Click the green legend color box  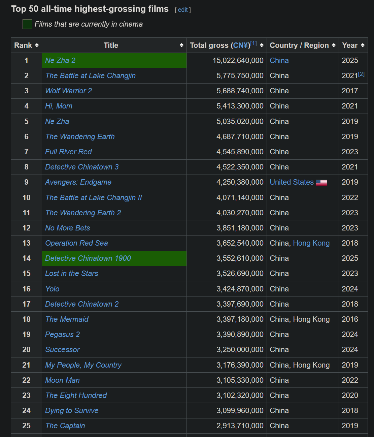[27, 24]
